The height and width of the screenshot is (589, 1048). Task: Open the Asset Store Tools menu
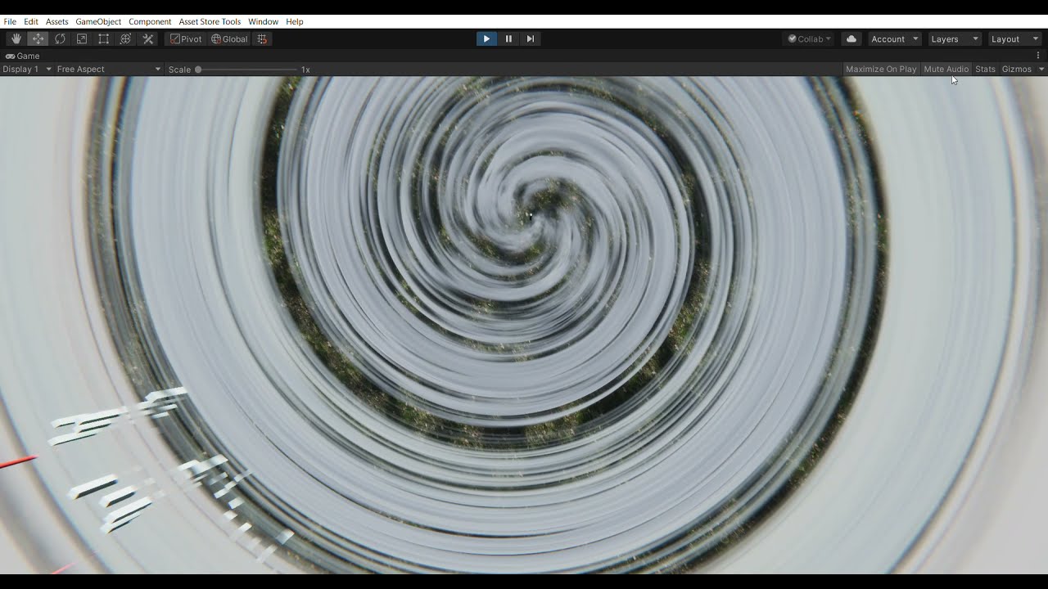click(x=210, y=21)
